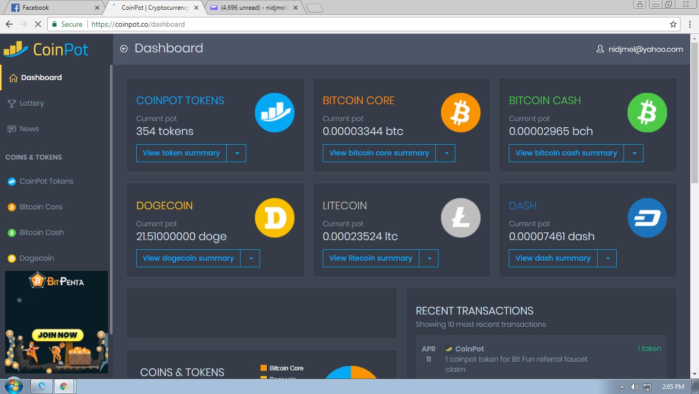Viewport: 699px width, 394px height.
Task: Click the View token summary button
Action: point(181,153)
